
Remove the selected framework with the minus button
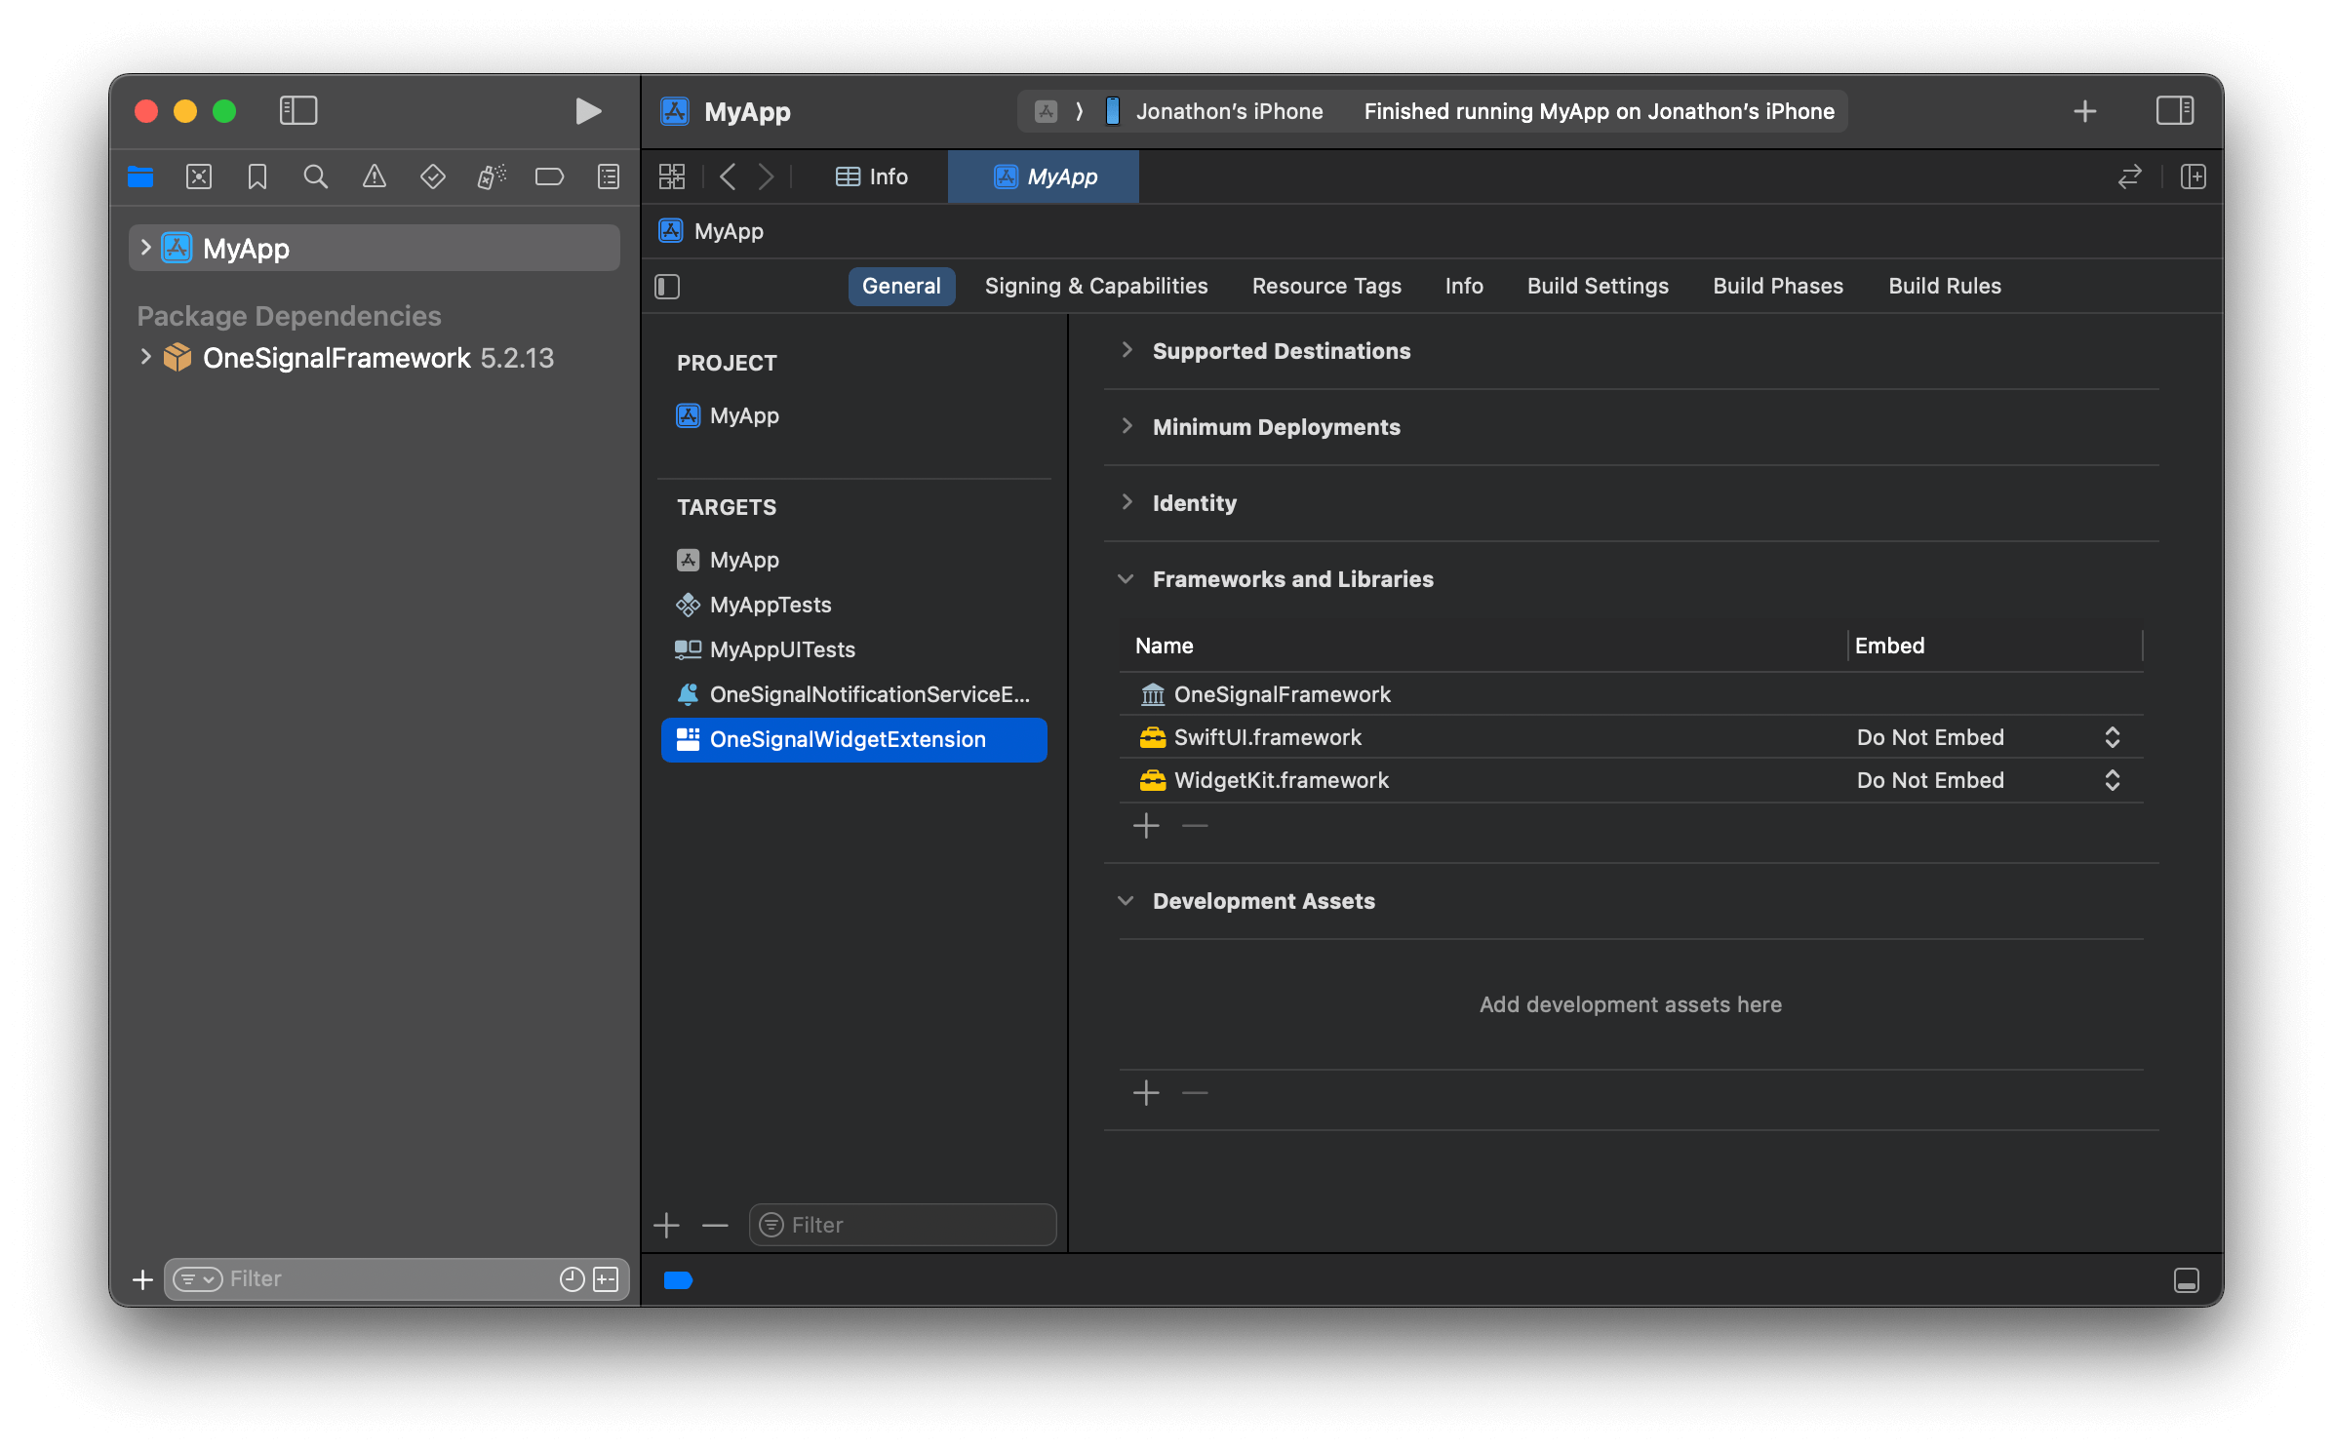pos(1195,826)
